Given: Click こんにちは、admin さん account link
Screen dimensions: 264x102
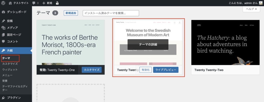Looking at the screenshot, I should point(243,3).
